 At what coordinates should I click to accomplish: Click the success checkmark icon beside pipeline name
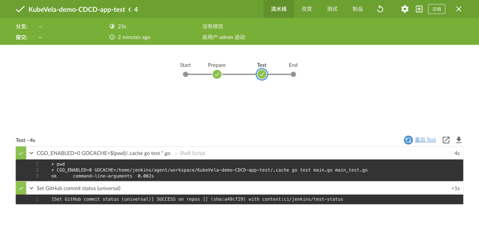click(20, 9)
